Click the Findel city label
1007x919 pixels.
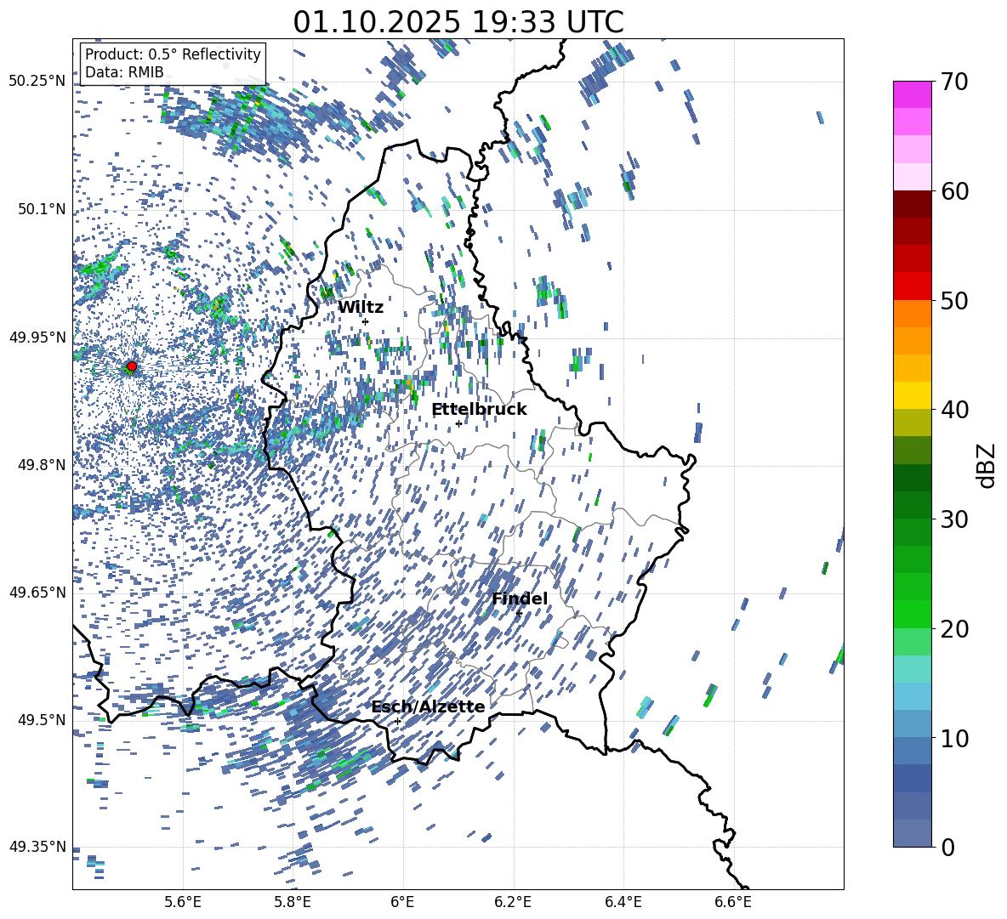point(520,598)
